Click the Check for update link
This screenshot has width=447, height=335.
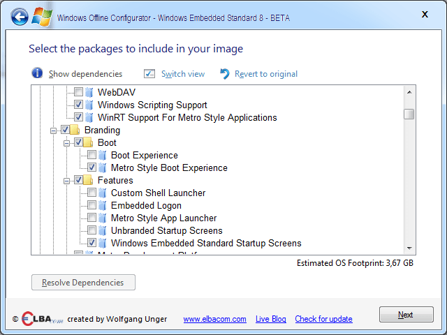323,319
